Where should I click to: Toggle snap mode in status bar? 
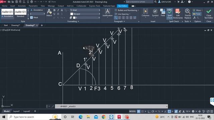[142, 111]
